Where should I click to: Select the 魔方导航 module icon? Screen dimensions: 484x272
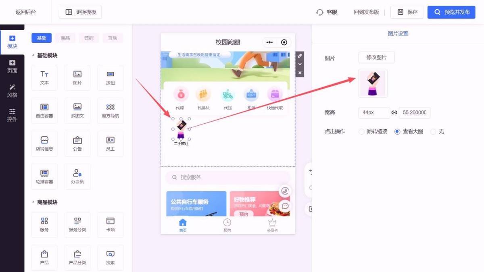(110, 110)
